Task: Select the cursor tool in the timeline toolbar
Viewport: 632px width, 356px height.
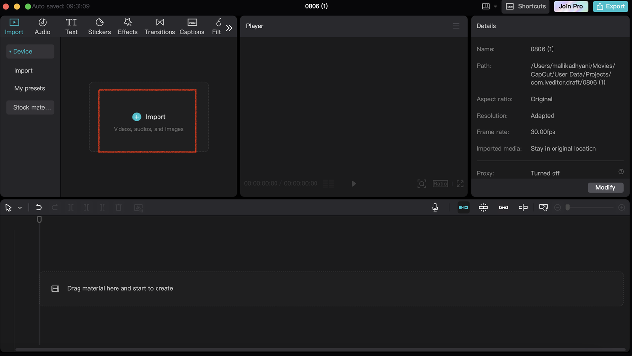Action: 7,207
